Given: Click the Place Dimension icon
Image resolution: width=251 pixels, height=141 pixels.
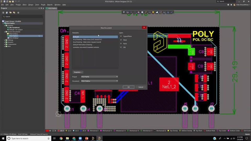Looking at the screenshot, I should 164,12.
